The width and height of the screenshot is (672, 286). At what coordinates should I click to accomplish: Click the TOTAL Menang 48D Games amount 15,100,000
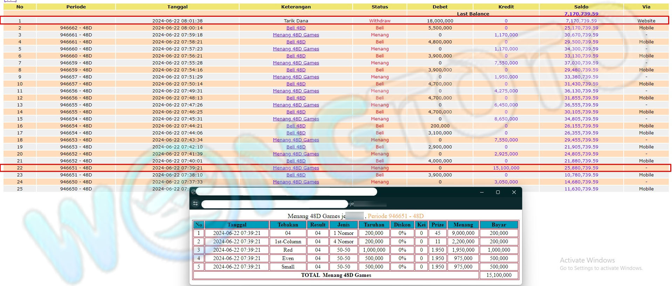(x=499, y=275)
